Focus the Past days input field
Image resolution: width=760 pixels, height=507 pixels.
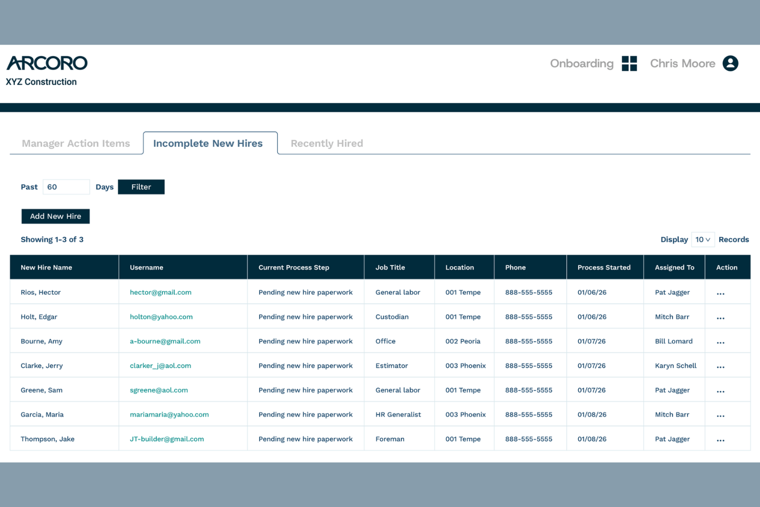(66, 187)
